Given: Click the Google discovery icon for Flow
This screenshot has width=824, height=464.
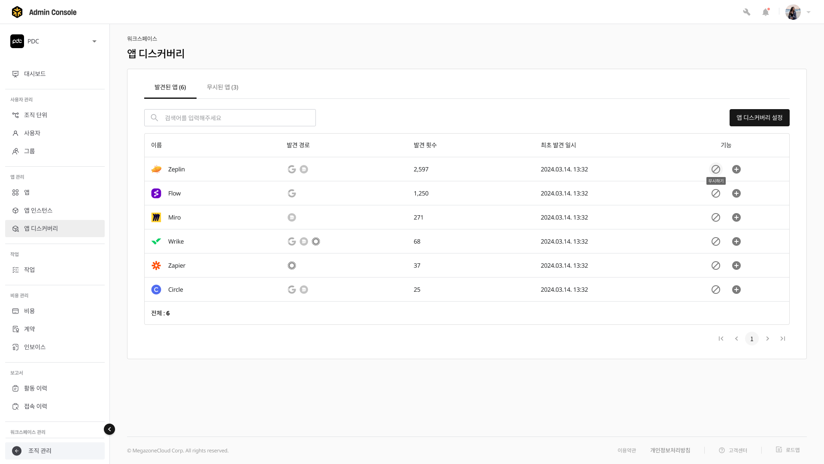Looking at the screenshot, I should pyautogui.click(x=292, y=193).
